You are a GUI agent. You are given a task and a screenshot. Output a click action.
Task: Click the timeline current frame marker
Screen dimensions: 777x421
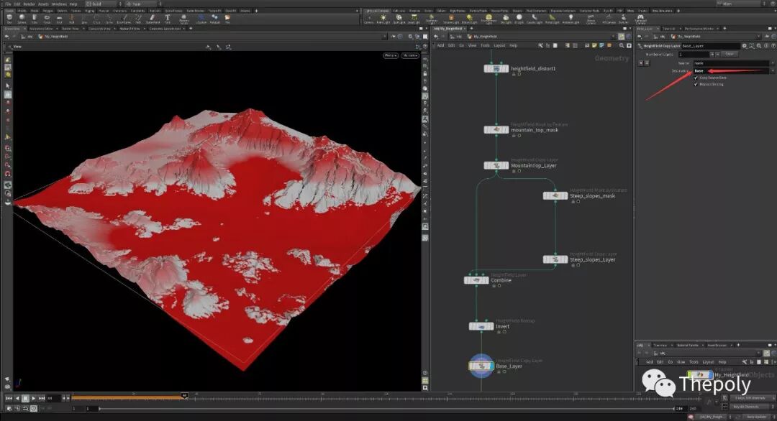tap(185, 395)
